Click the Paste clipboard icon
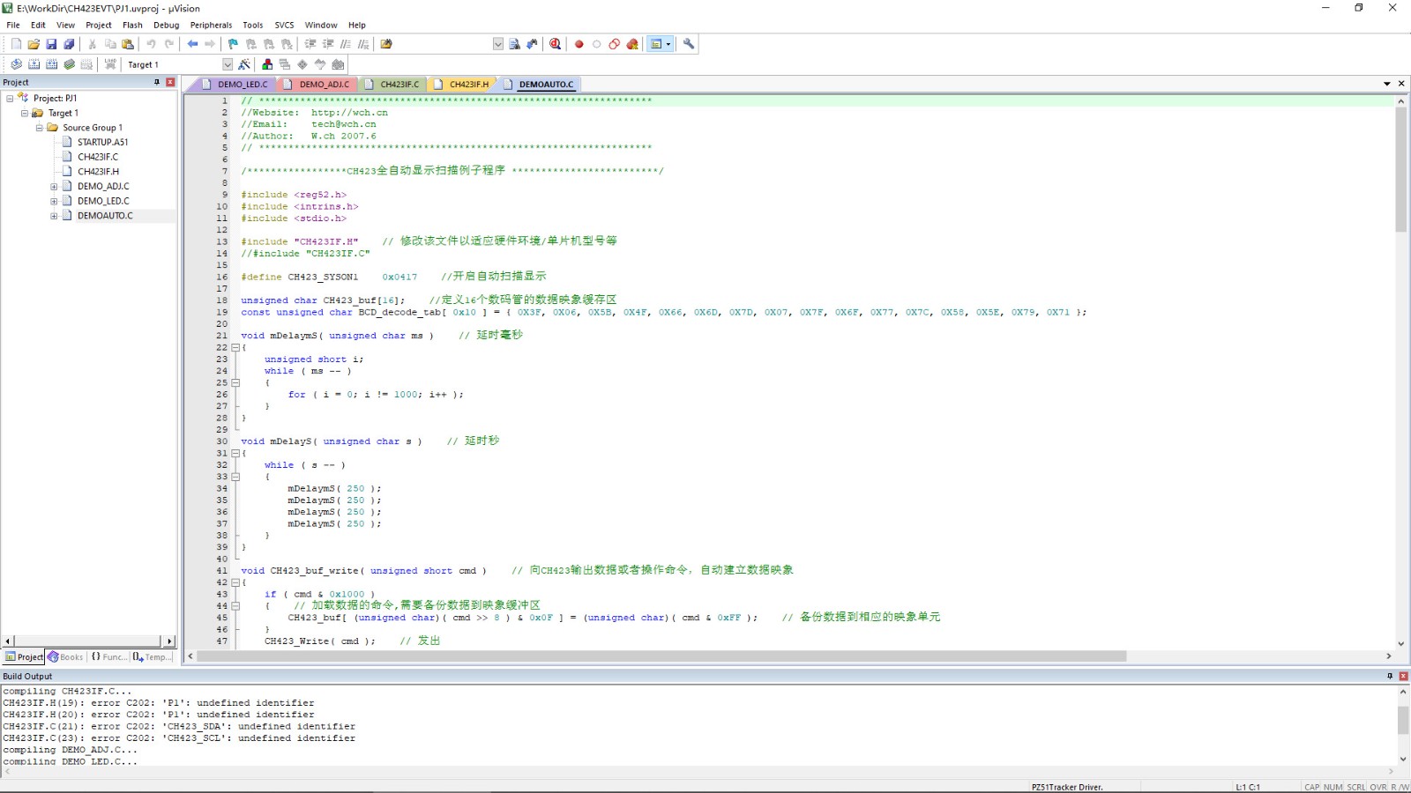 coord(128,44)
